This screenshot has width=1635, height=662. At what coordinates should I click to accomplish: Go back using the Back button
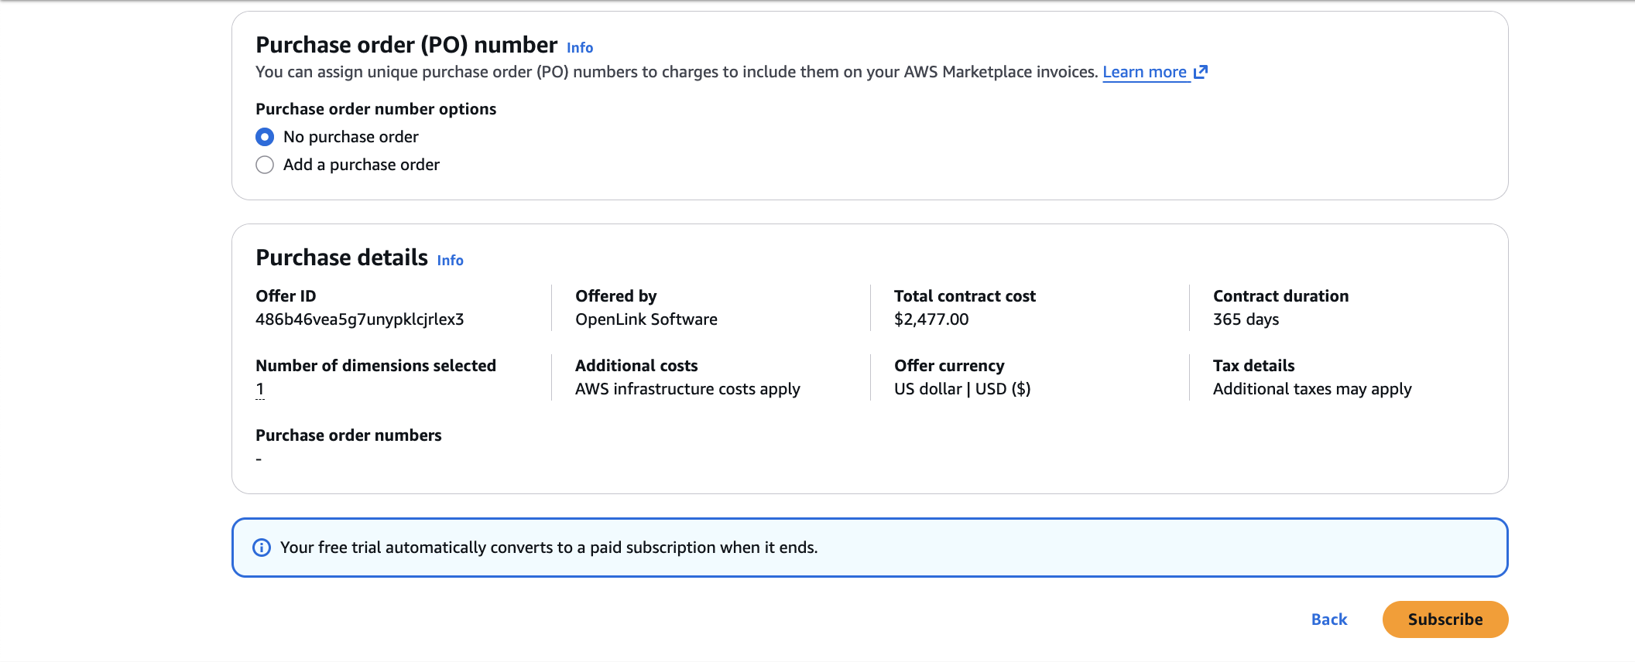pos(1328,619)
